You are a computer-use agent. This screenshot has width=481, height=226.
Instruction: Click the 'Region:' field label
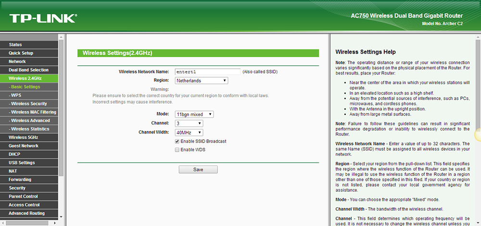[x=161, y=80]
